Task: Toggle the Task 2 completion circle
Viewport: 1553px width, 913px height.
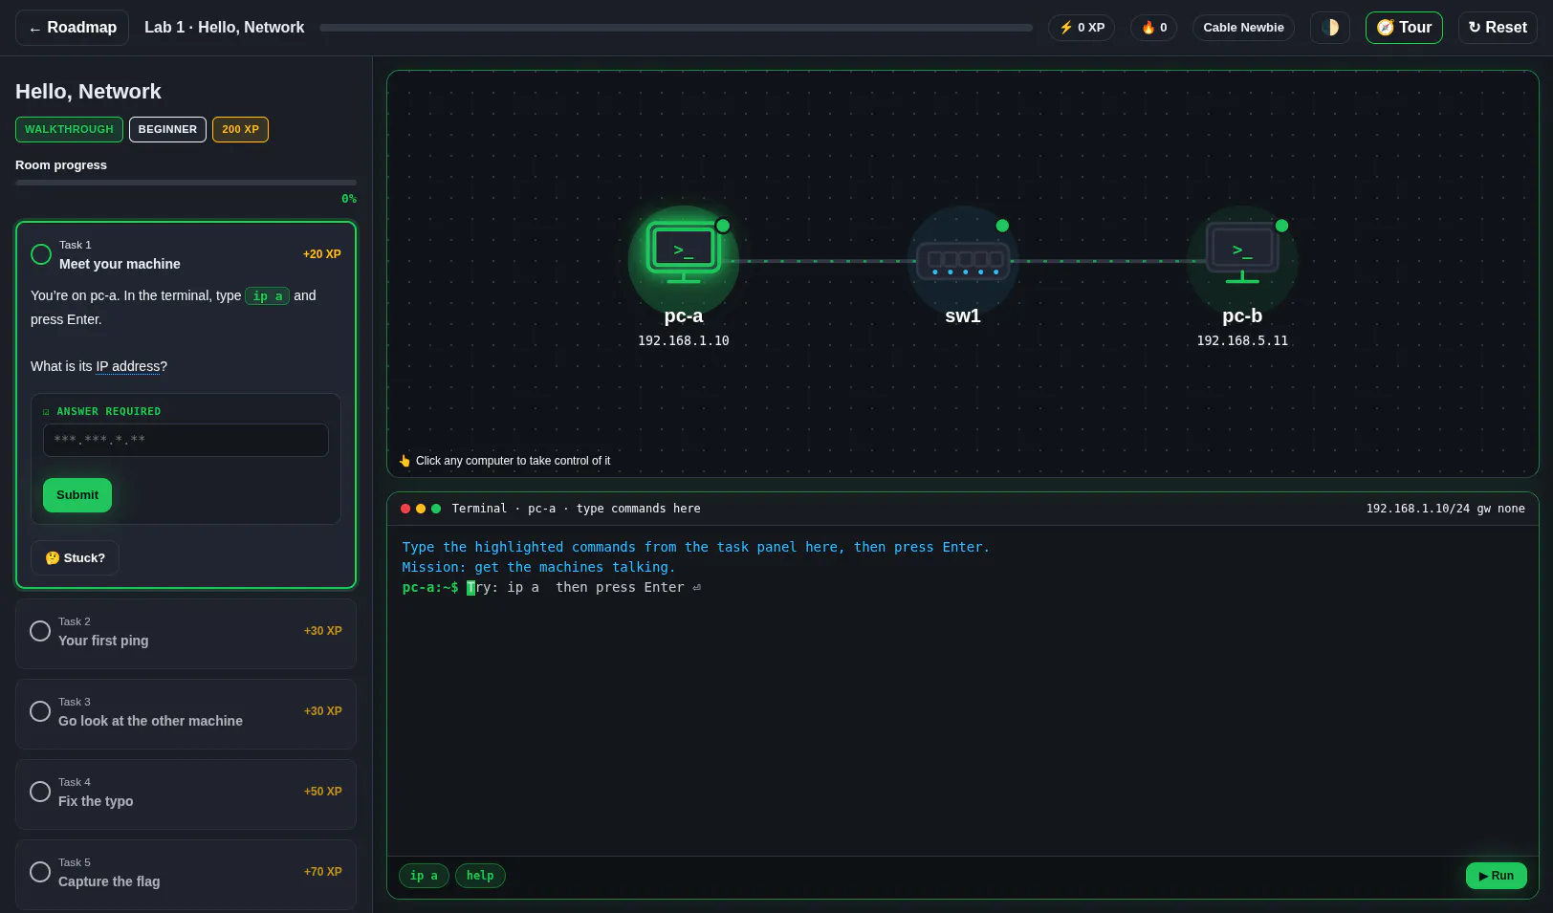Action: pyautogui.click(x=40, y=631)
